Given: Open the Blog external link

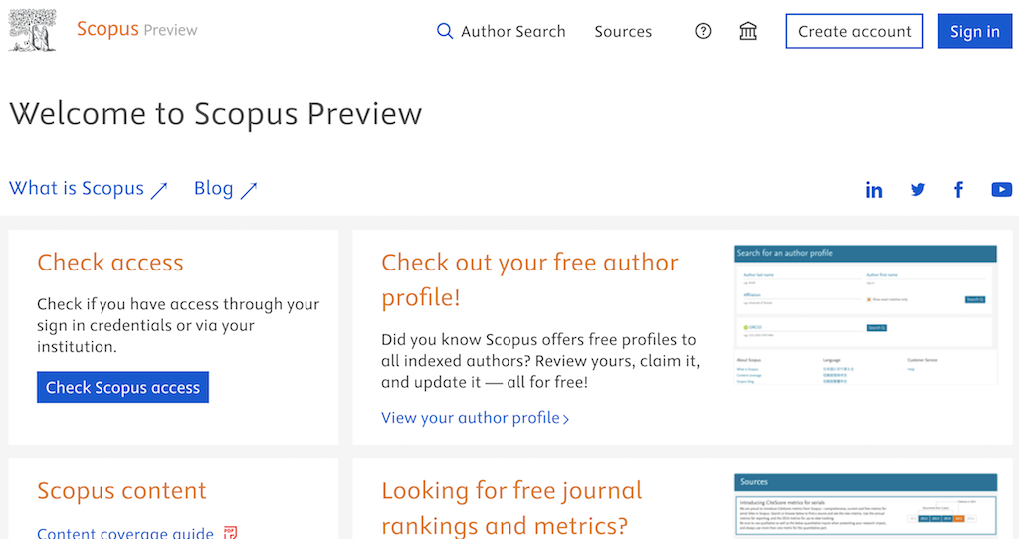Looking at the screenshot, I should click(x=215, y=188).
